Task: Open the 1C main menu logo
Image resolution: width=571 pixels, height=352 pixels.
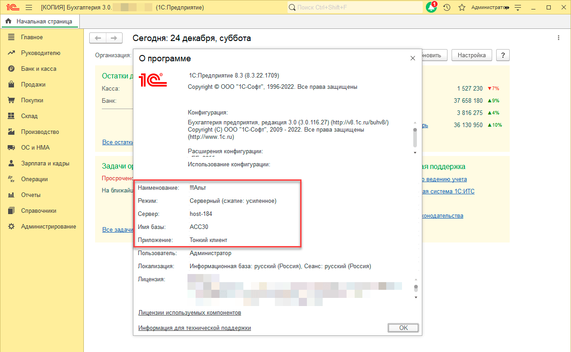Action: click(13, 8)
